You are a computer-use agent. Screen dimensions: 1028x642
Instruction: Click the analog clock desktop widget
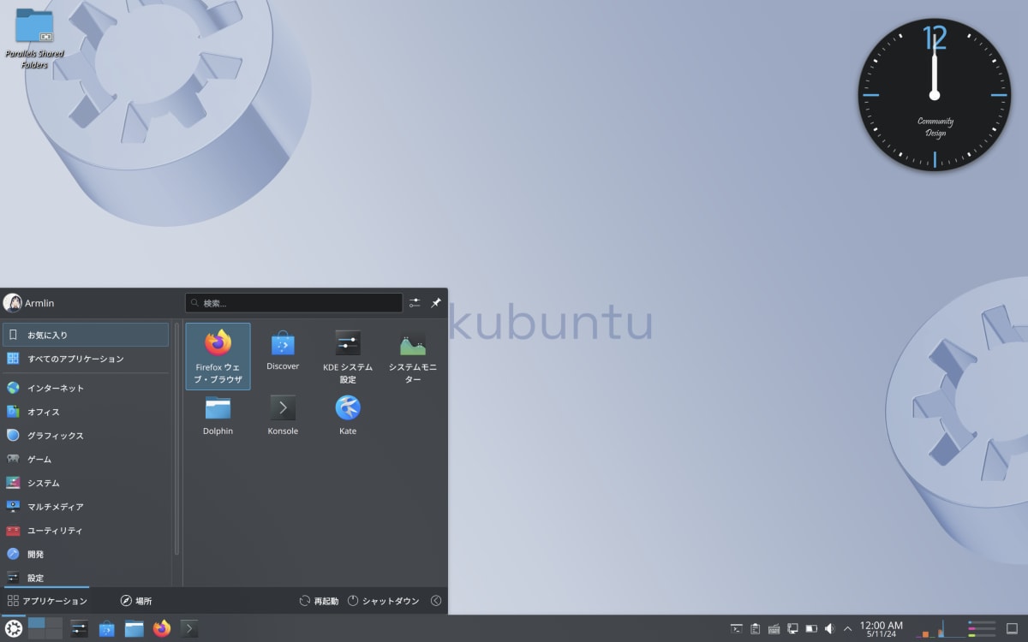935,95
